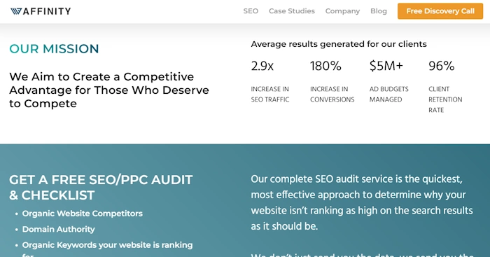Click the Affinity logo in header
Screen dimensions: 490x257
click(41, 11)
